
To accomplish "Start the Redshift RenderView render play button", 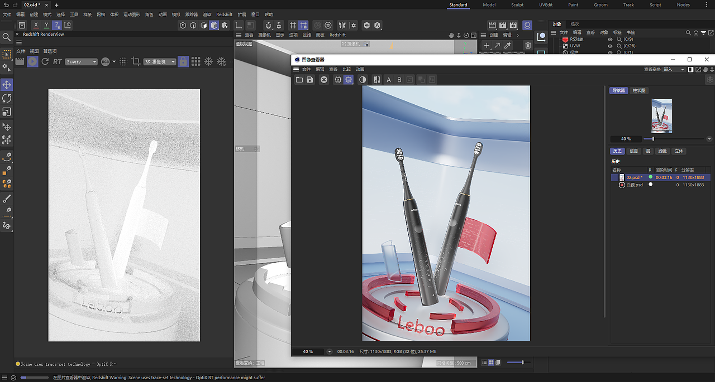I will tap(32, 61).
